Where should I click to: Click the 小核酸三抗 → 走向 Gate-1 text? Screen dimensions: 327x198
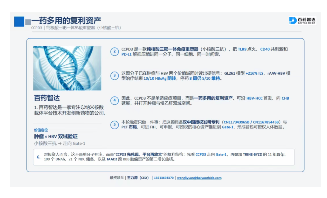59,143
